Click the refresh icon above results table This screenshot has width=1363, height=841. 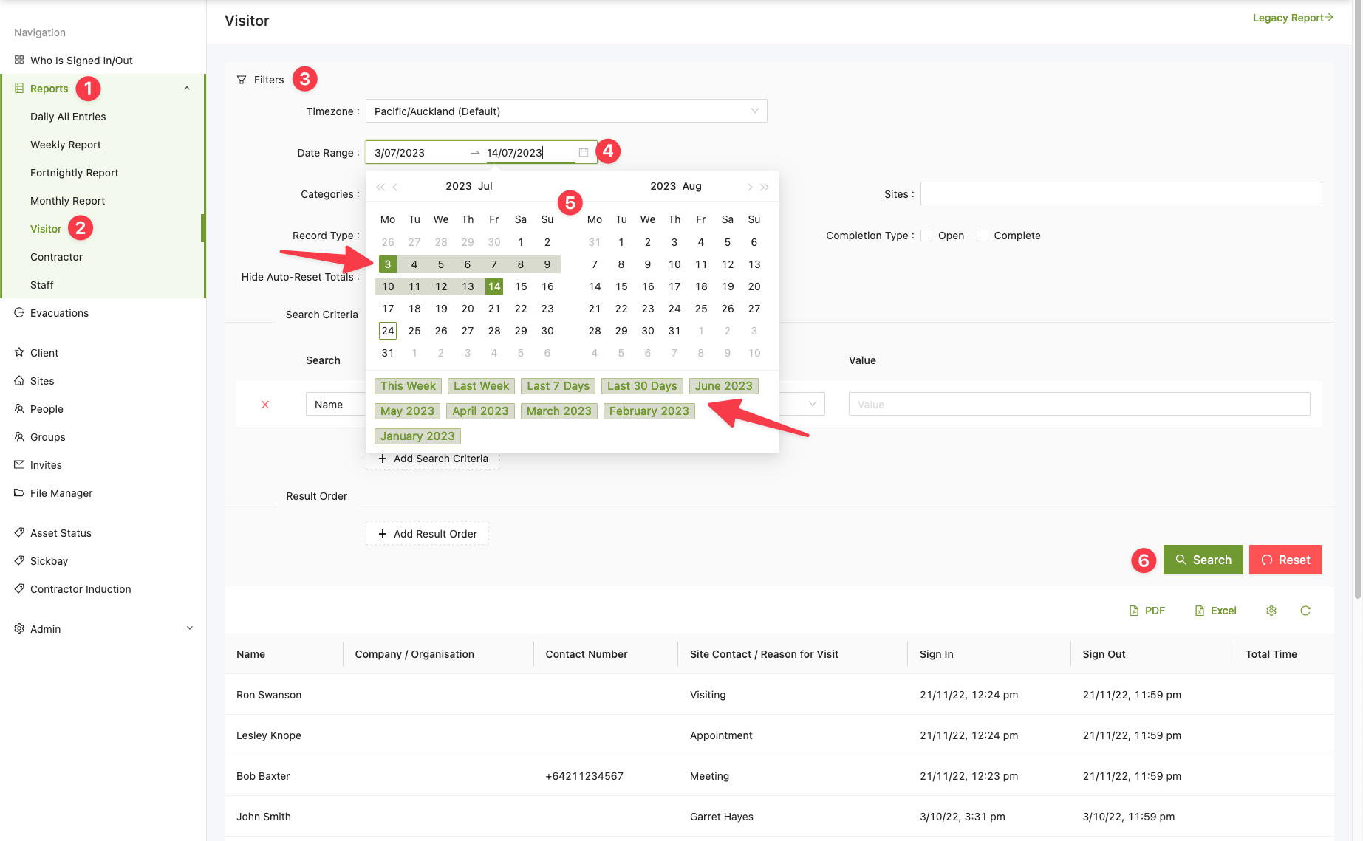coord(1305,611)
